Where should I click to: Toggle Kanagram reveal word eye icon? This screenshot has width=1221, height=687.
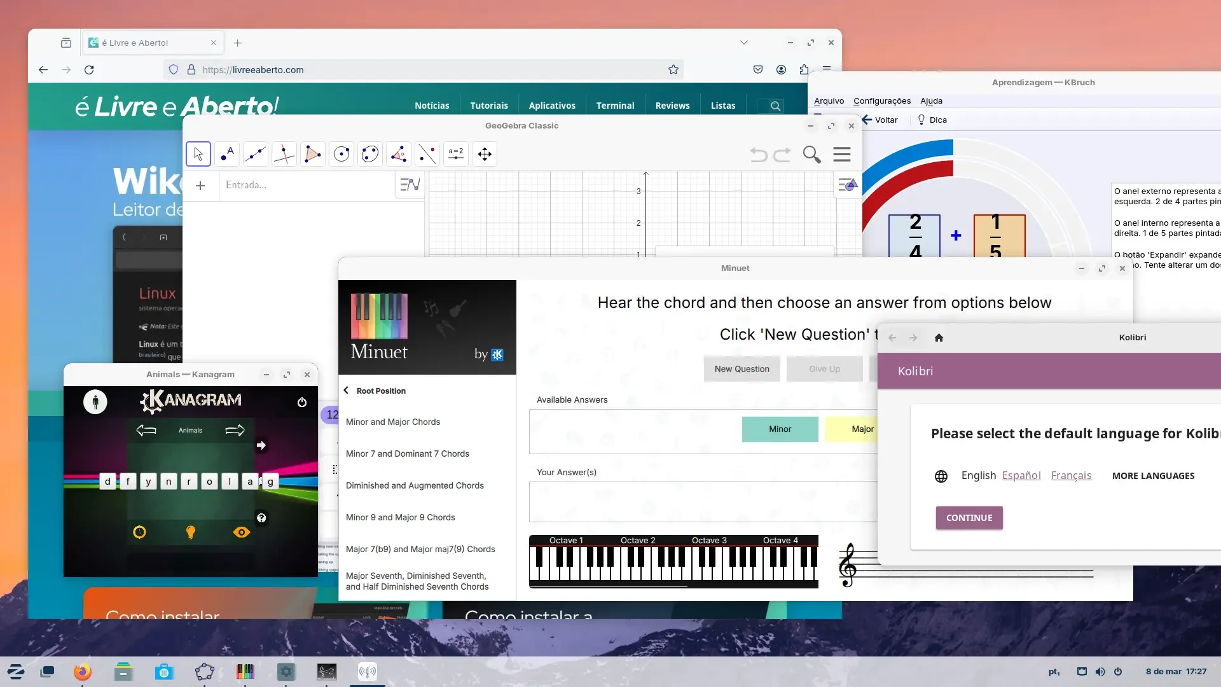click(x=242, y=532)
